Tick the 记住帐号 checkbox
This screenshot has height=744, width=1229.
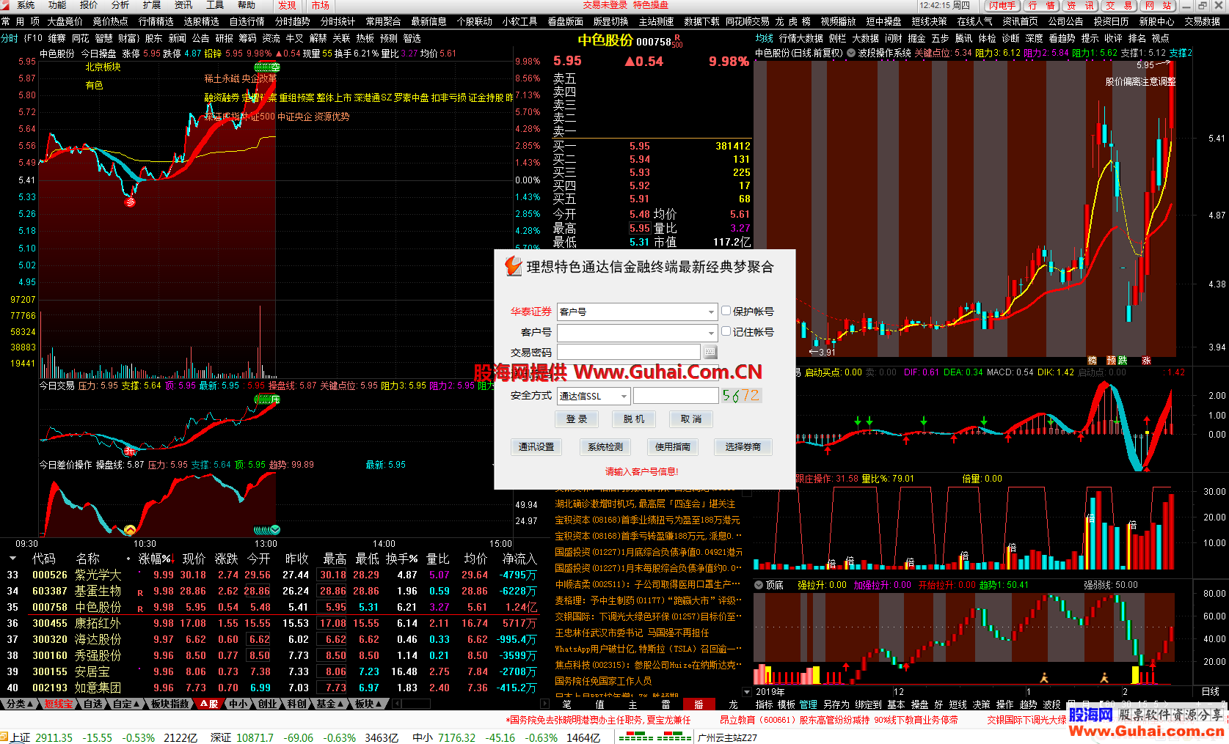pyautogui.click(x=726, y=331)
